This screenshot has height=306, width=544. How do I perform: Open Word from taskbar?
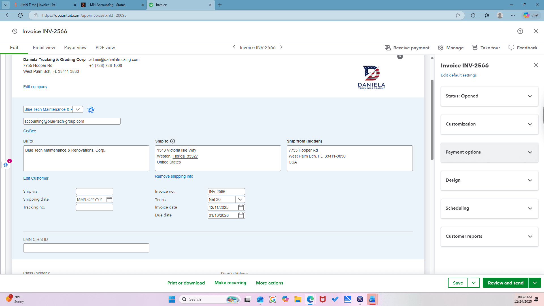[372, 299]
